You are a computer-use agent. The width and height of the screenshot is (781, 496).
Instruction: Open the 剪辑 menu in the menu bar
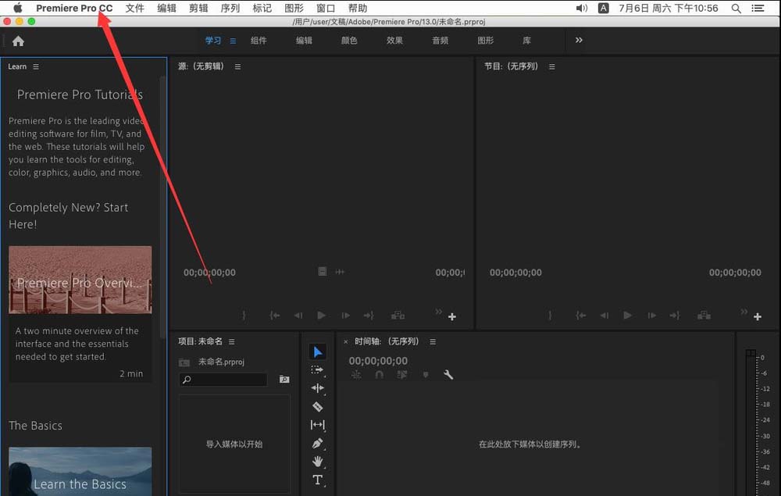(198, 8)
